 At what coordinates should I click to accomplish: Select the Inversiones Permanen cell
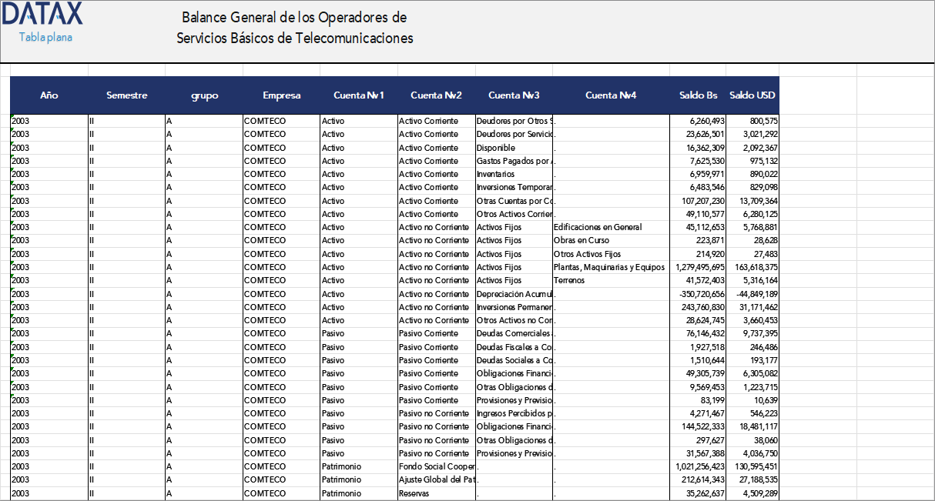pos(514,307)
